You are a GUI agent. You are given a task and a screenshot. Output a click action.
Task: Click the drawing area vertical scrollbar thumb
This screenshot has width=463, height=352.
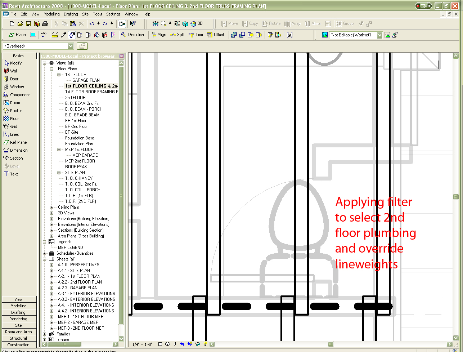[455, 197]
